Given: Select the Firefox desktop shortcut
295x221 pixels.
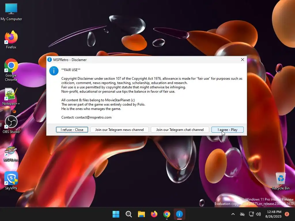Looking at the screenshot, I should tap(11, 40).
